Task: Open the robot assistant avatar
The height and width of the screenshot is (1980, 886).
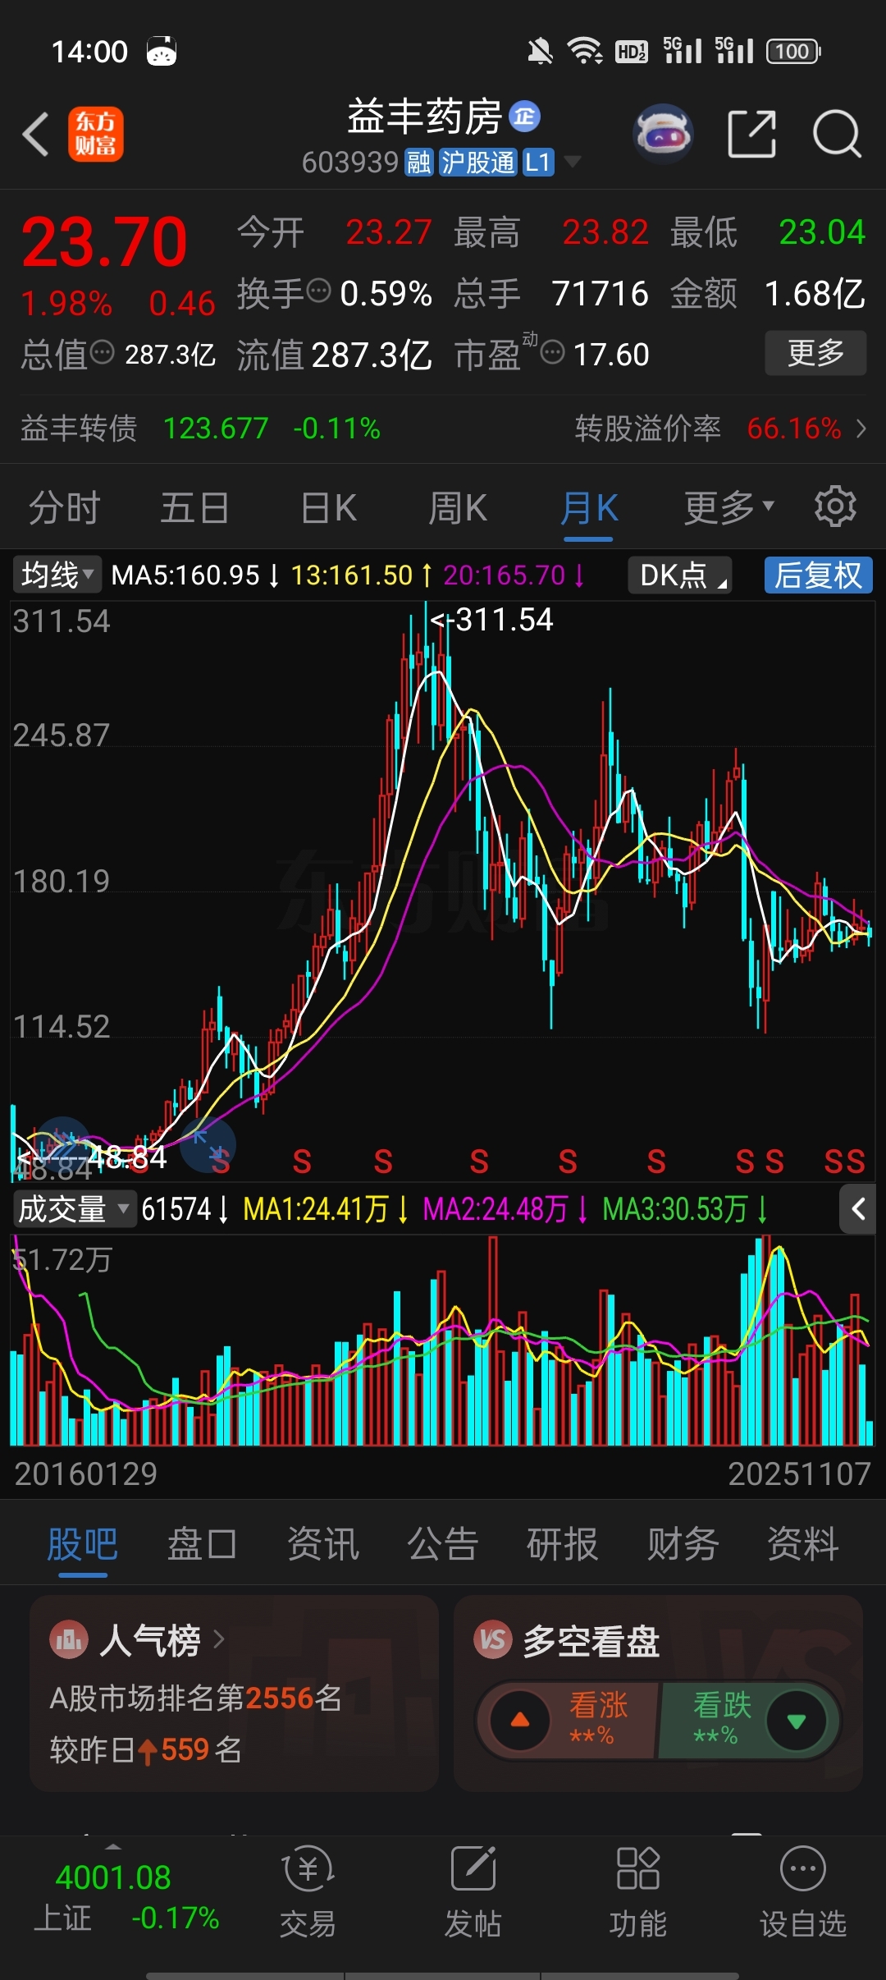Action: (x=663, y=133)
